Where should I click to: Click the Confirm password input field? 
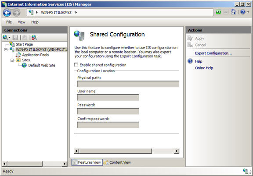click(x=108, y=125)
